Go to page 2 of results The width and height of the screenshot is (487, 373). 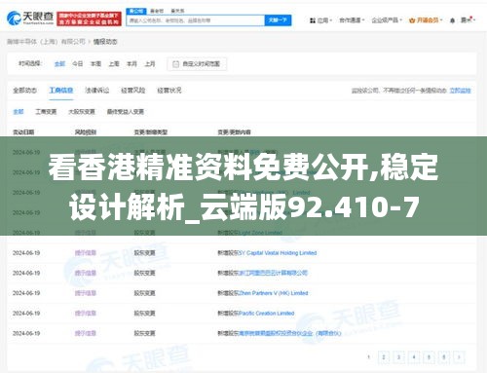384,357
